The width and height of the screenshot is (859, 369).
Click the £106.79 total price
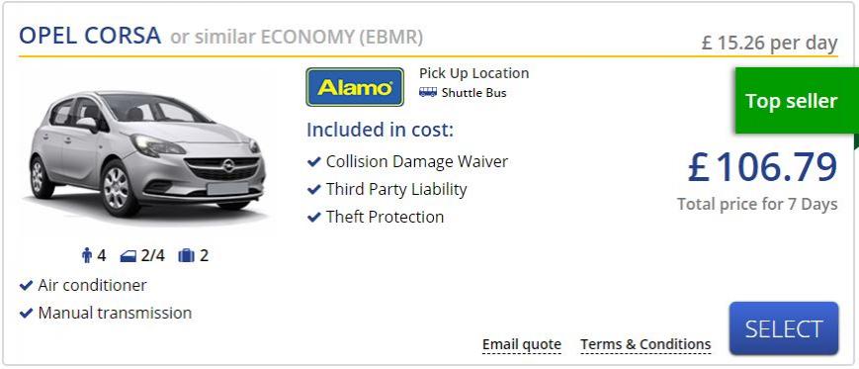pos(762,167)
